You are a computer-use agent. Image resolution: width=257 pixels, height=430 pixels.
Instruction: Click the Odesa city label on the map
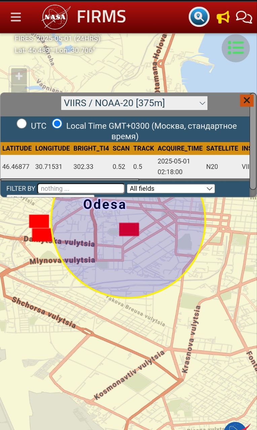pos(105,205)
